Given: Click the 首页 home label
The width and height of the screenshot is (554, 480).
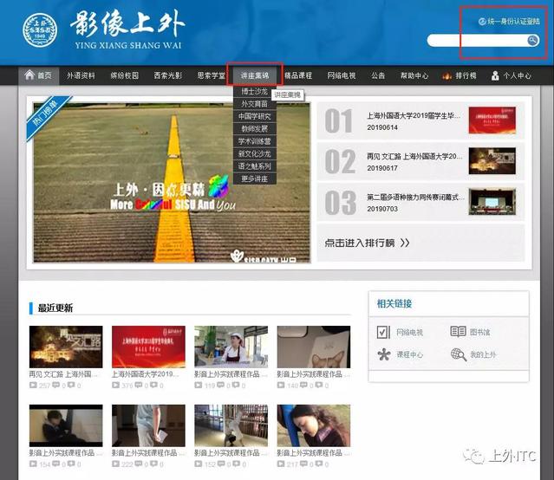Looking at the screenshot, I should [x=44, y=75].
